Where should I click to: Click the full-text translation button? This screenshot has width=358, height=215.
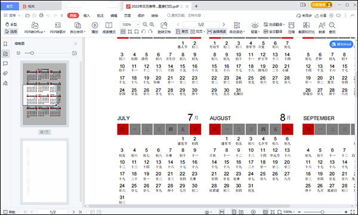coord(273,32)
